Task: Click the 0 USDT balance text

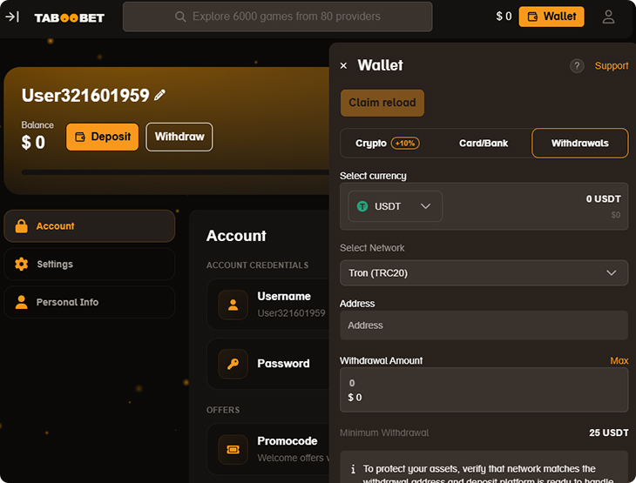Action: [603, 199]
